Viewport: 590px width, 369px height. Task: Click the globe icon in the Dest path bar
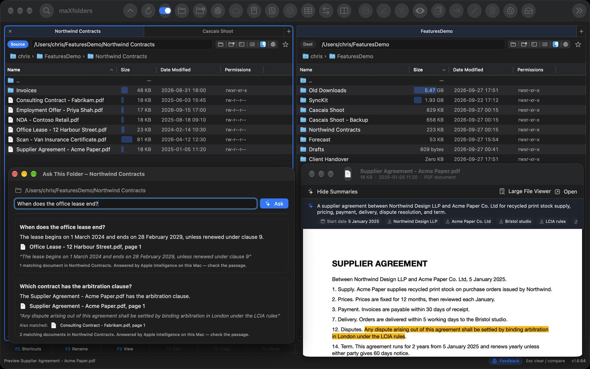point(566,44)
